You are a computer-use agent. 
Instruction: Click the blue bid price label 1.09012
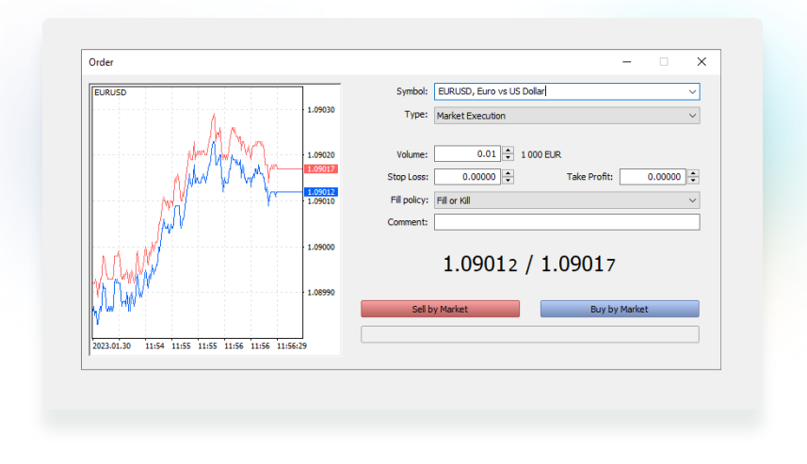[321, 192]
